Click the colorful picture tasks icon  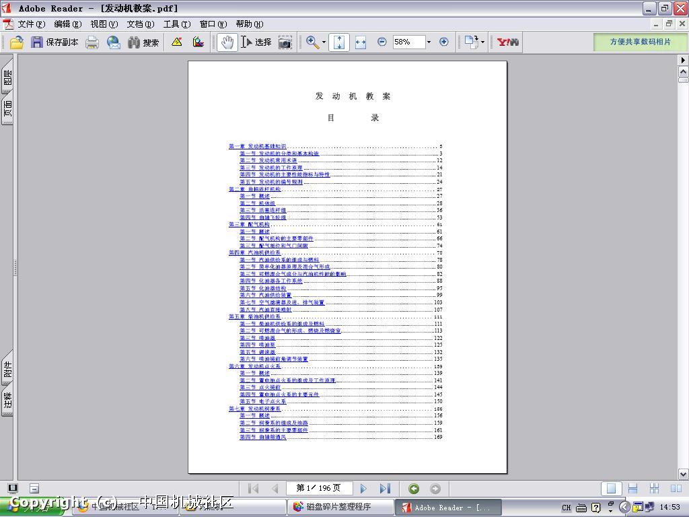pyautogui.click(x=198, y=42)
